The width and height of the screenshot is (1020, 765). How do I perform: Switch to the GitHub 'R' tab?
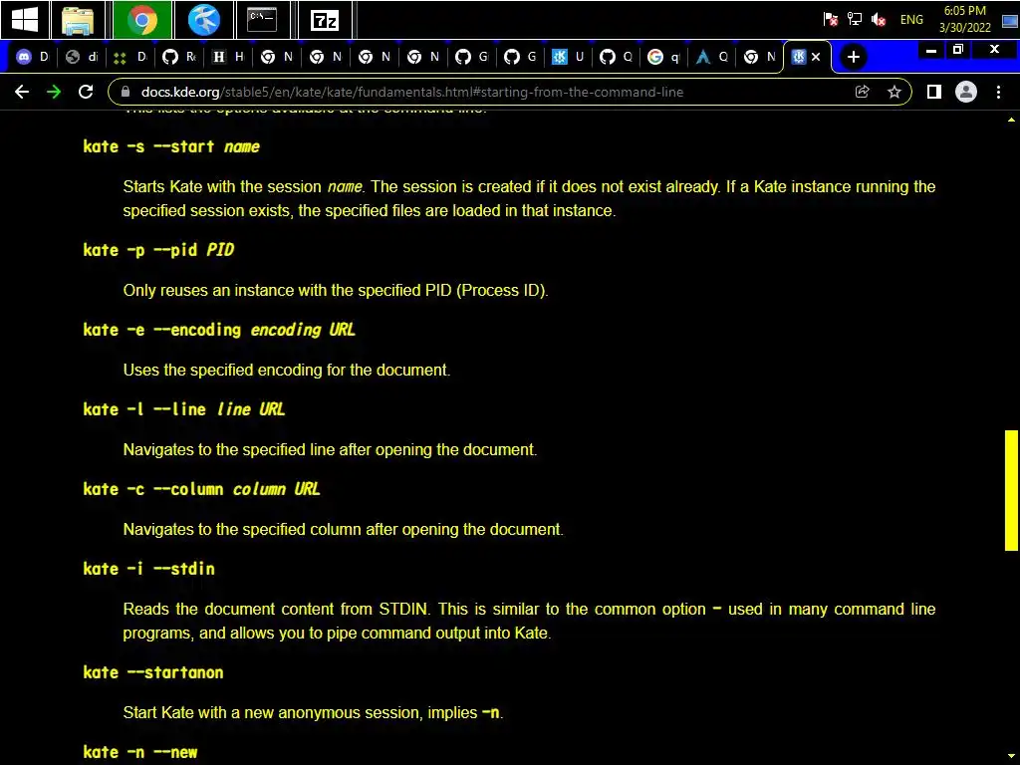pos(179,57)
